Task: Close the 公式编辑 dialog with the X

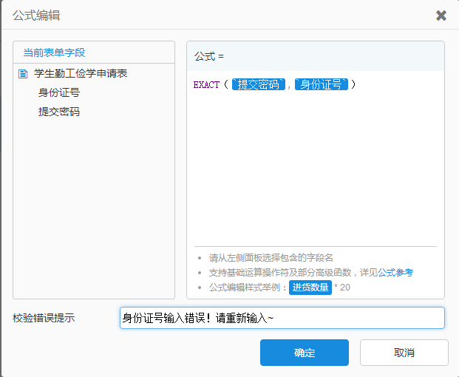Action: 441,16
